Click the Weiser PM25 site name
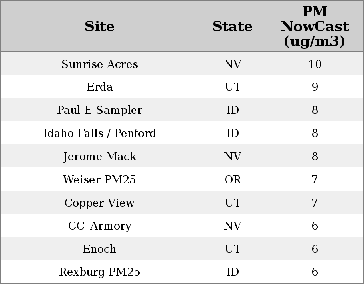The height and width of the screenshot is (284, 364). click(99, 180)
